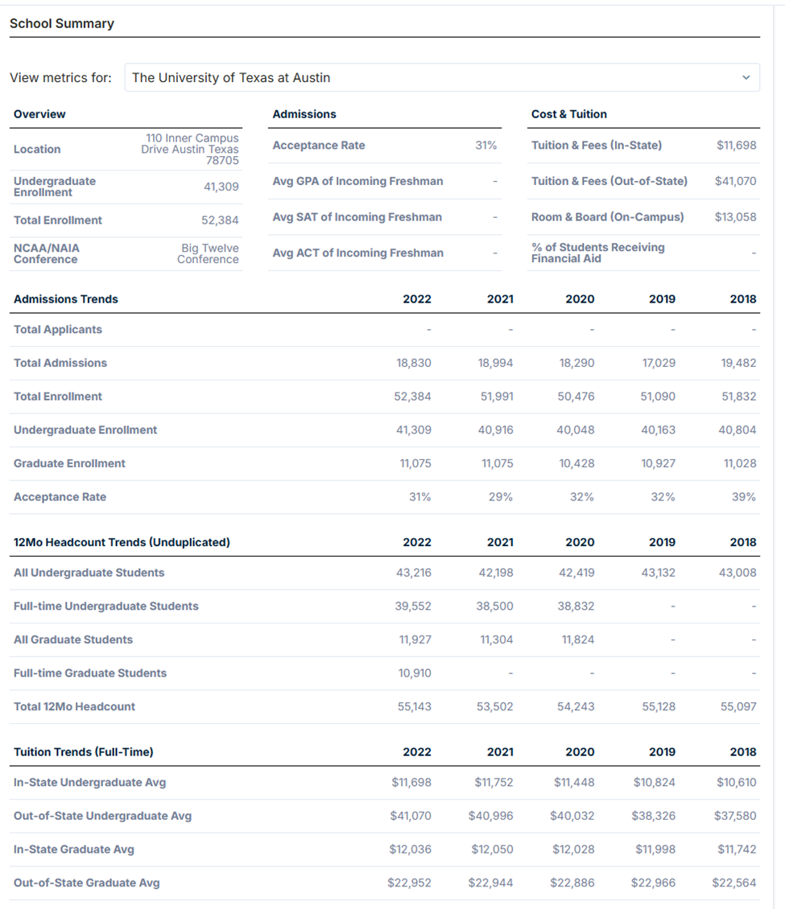
Task: Click the Out-of-State Graduate Avg row label
Action: [x=87, y=883]
